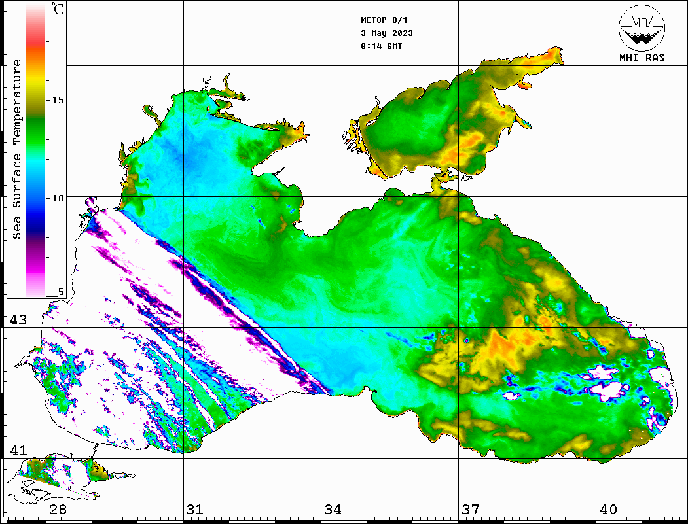Click longitude label 31
The image size is (688, 524).
click(x=195, y=509)
